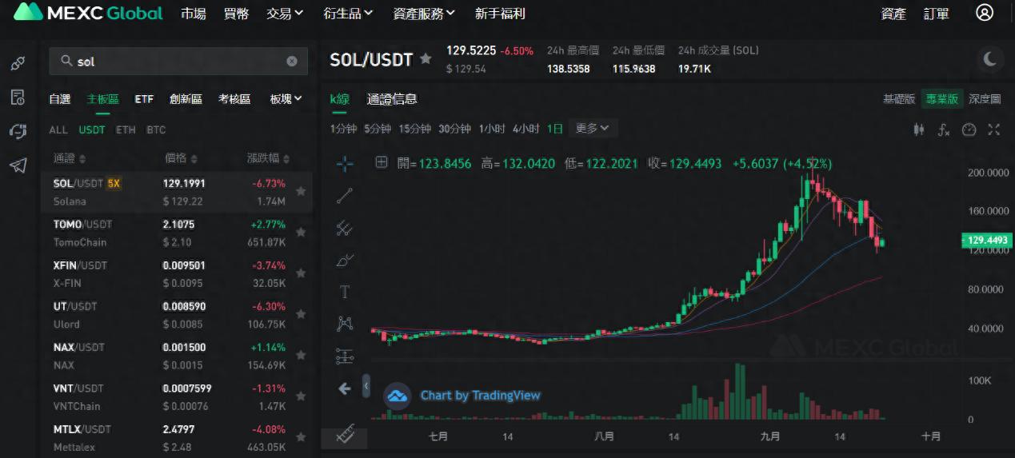Expand the 板塊 category dropdown

click(286, 99)
